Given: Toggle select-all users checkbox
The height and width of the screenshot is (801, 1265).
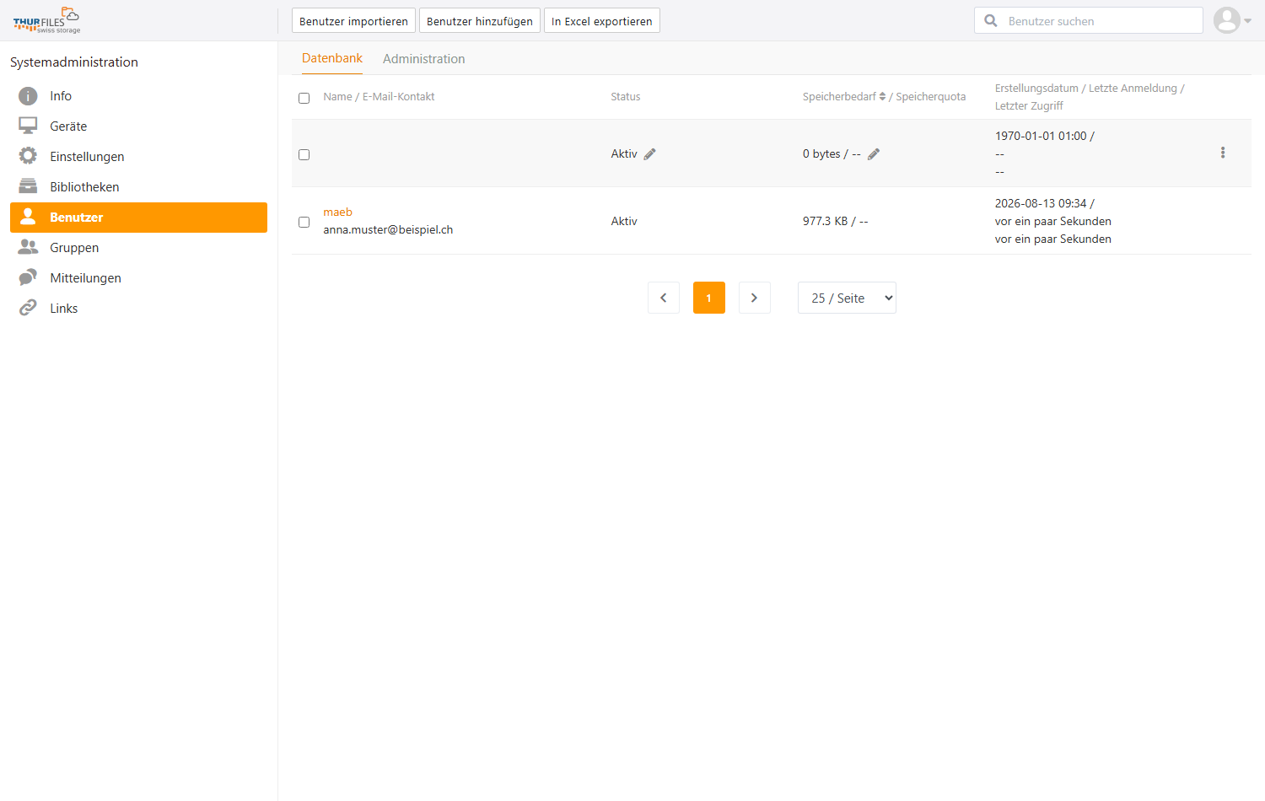Looking at the screenshot, I should click(x=304, y=98).
